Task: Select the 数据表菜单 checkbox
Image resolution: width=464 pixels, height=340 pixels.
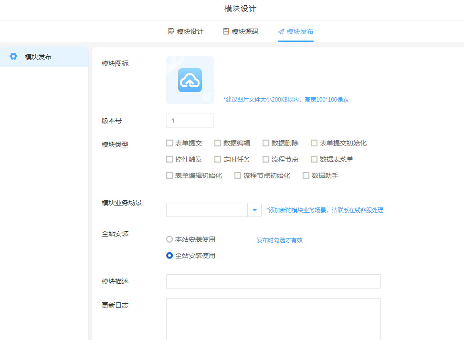Action: point(314,159)
